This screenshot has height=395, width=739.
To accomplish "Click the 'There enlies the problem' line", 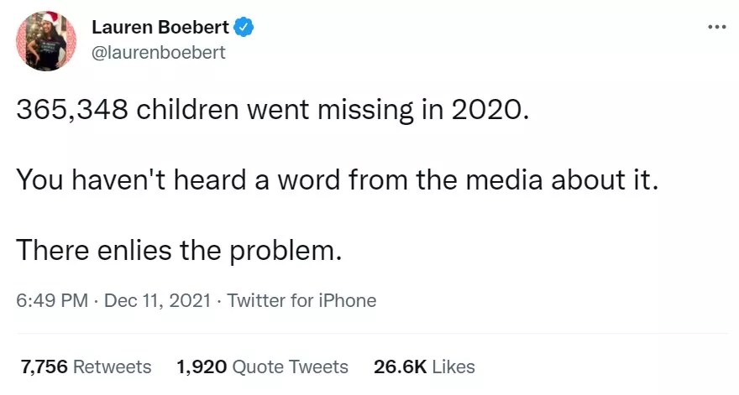I will [179, 248].
